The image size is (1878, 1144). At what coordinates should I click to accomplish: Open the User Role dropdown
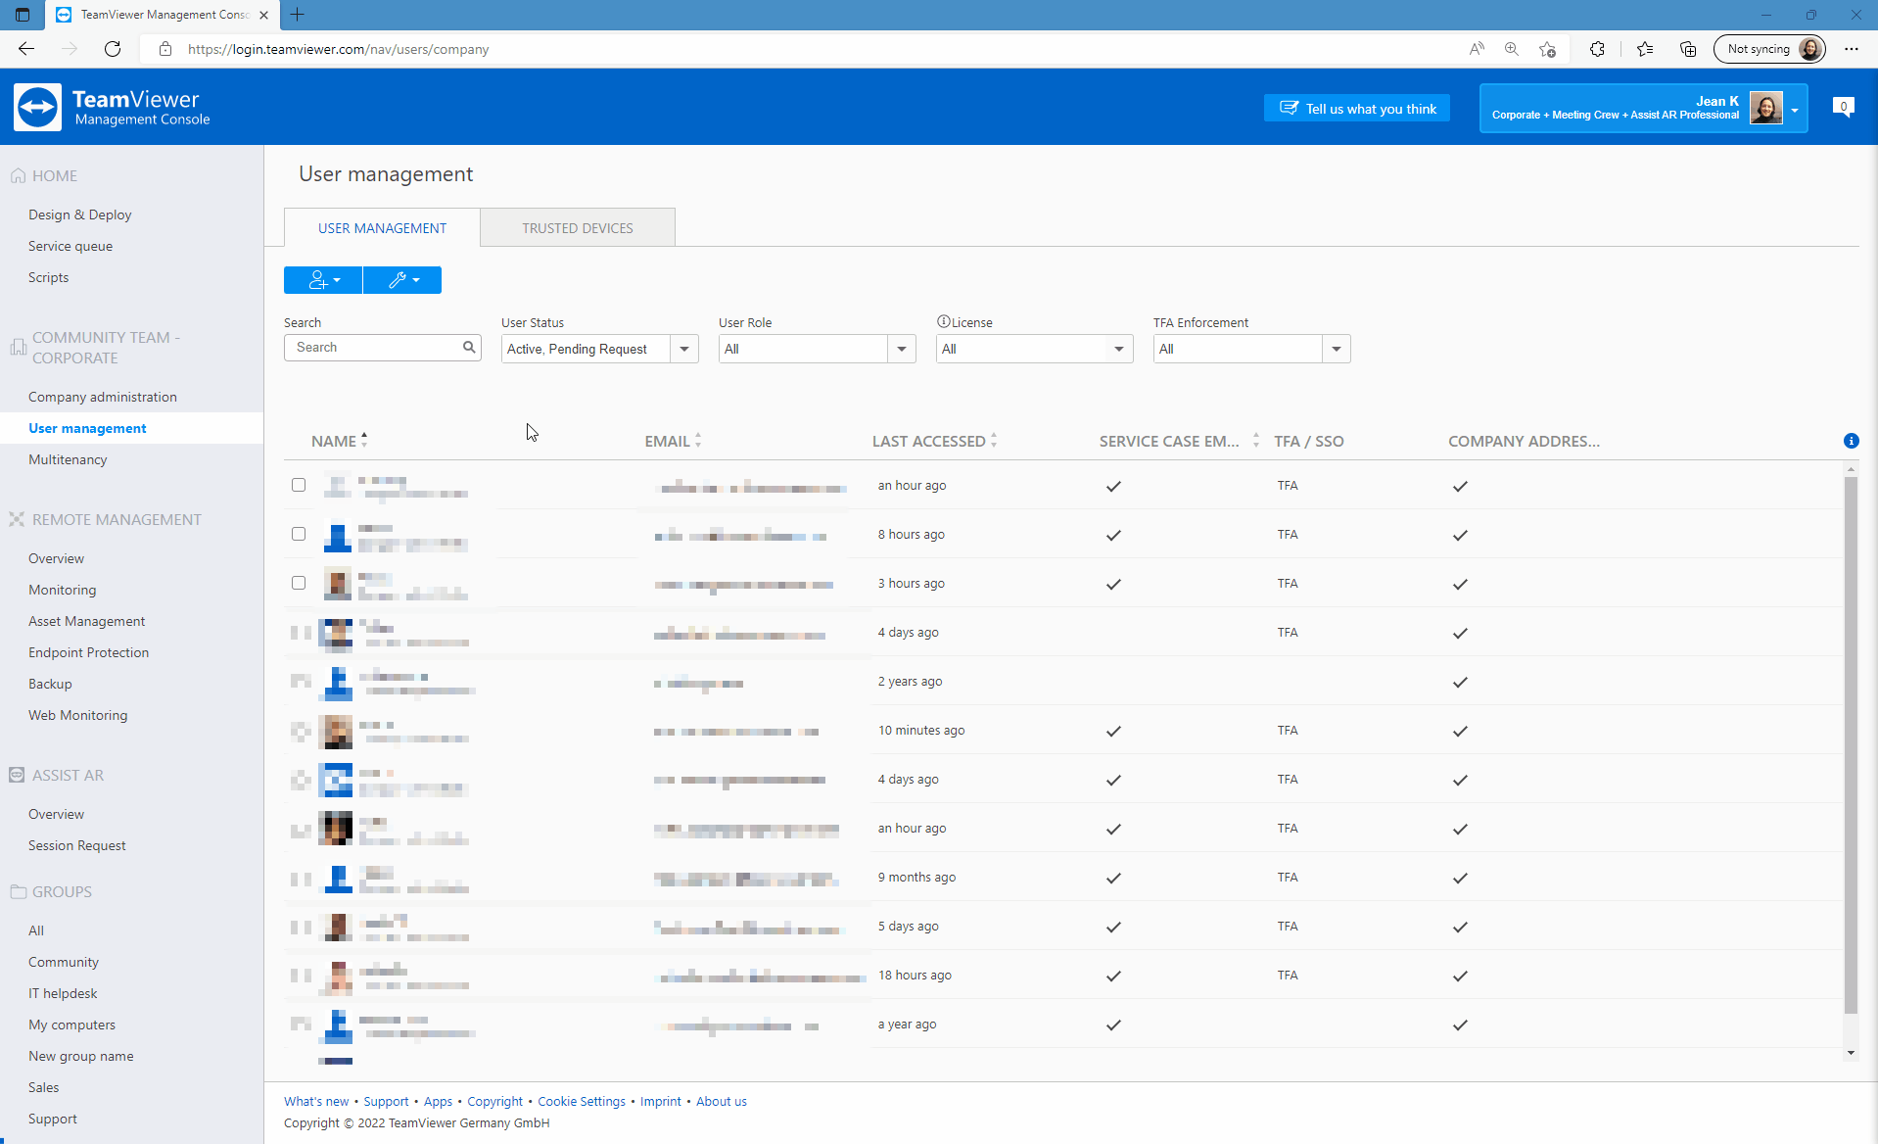[901, 348]
